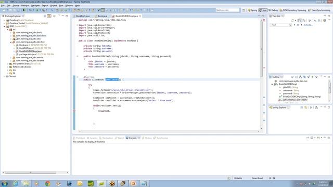Open the Console view tab
This screenshot has width=333, height=187.
pos(133,138)
